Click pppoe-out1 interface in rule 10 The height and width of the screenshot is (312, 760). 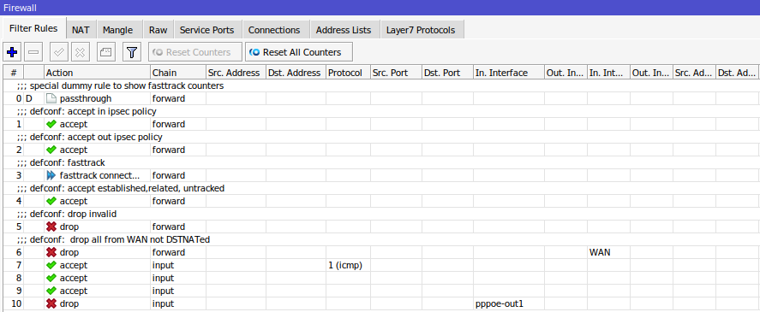tap(500, 303)
